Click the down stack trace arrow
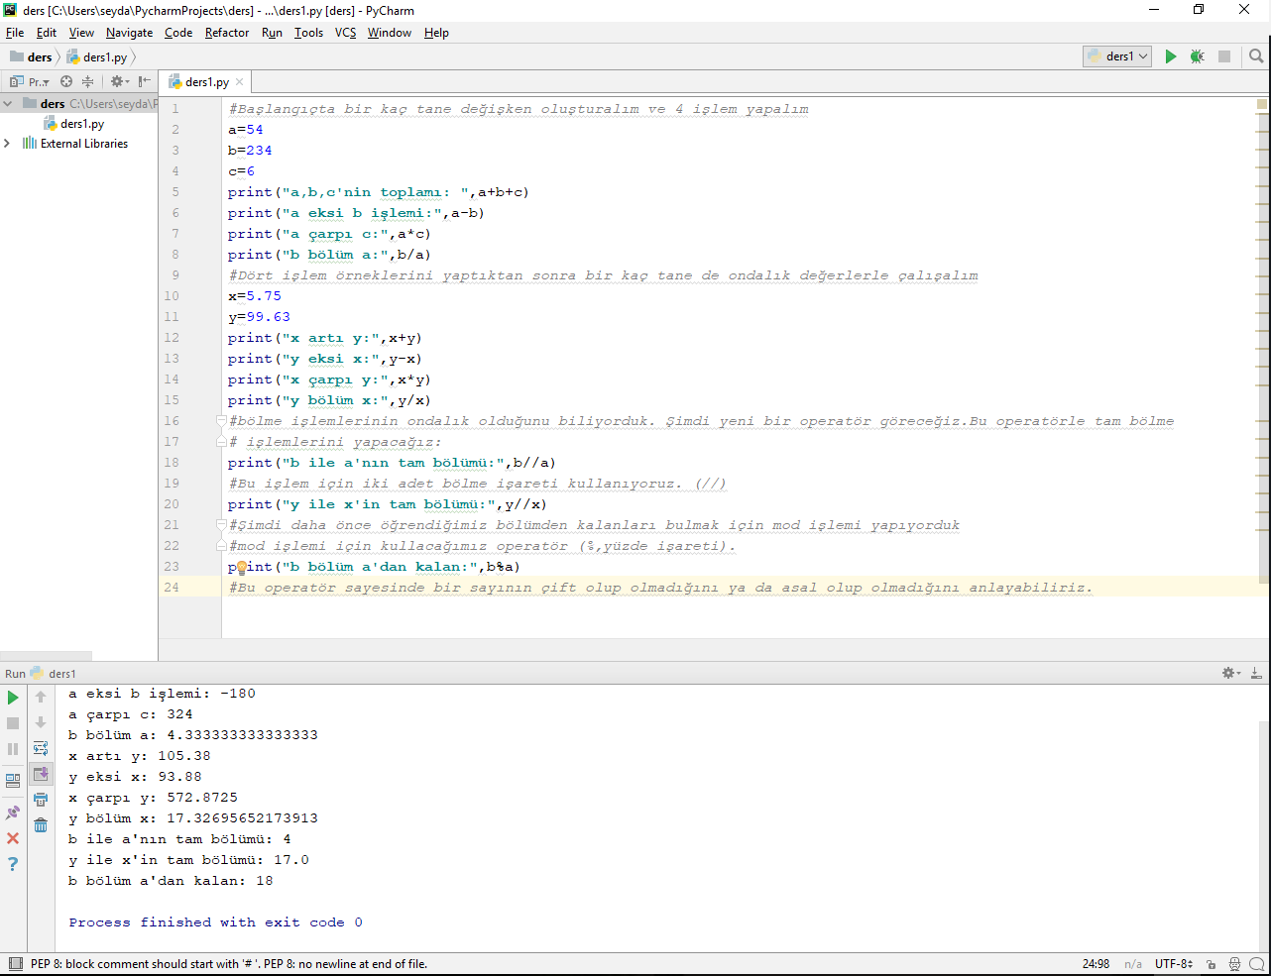Image resolution: width=1271 pixels, height=976 pixels. 41,723
